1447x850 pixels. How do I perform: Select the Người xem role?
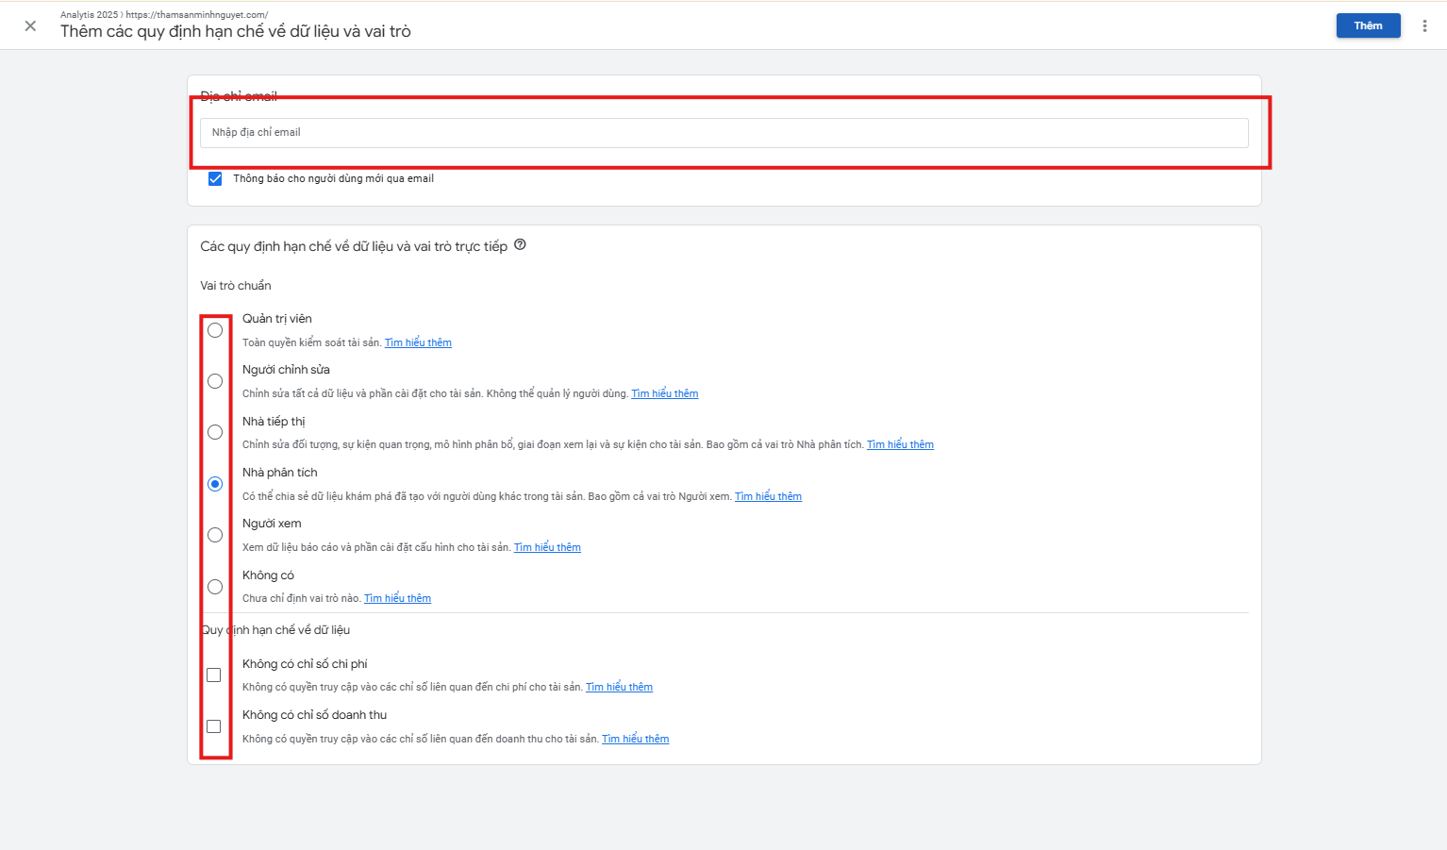point(215,535)
